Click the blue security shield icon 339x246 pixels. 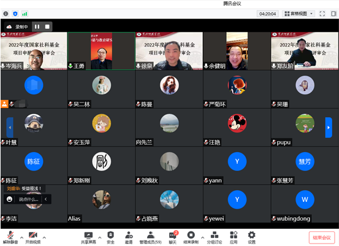pos(15,13)
